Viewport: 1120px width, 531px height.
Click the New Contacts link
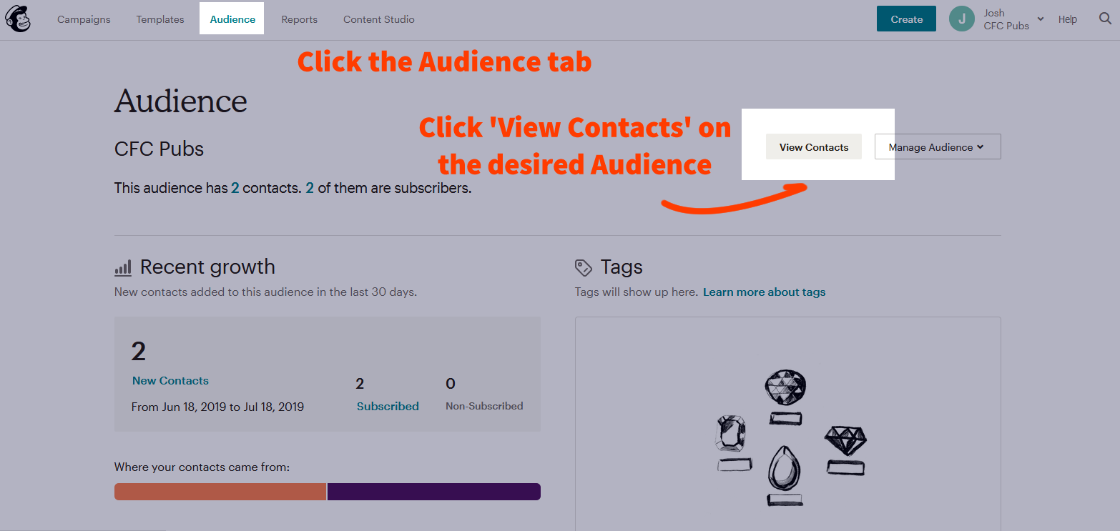click(170, 381)
